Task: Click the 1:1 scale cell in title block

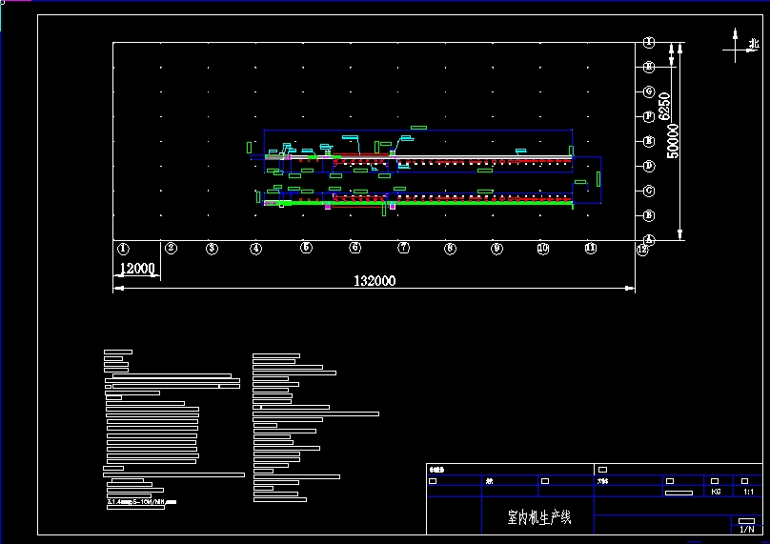Action: click(x=748, y=493)
